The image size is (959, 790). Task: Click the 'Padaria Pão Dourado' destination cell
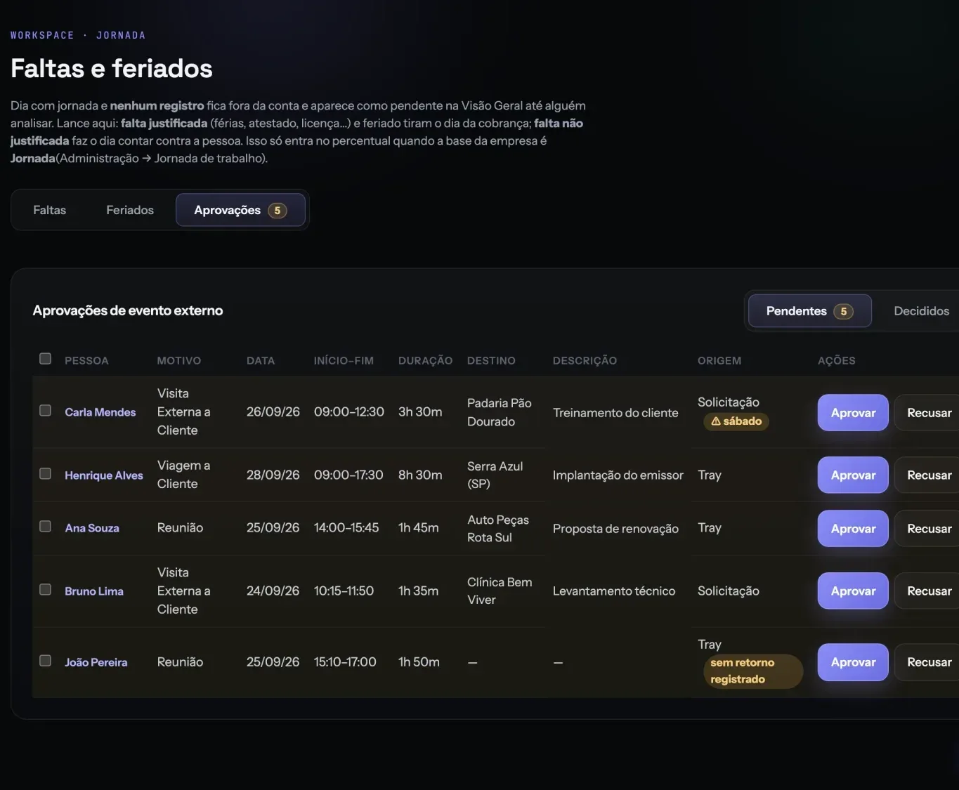[500, 412]
